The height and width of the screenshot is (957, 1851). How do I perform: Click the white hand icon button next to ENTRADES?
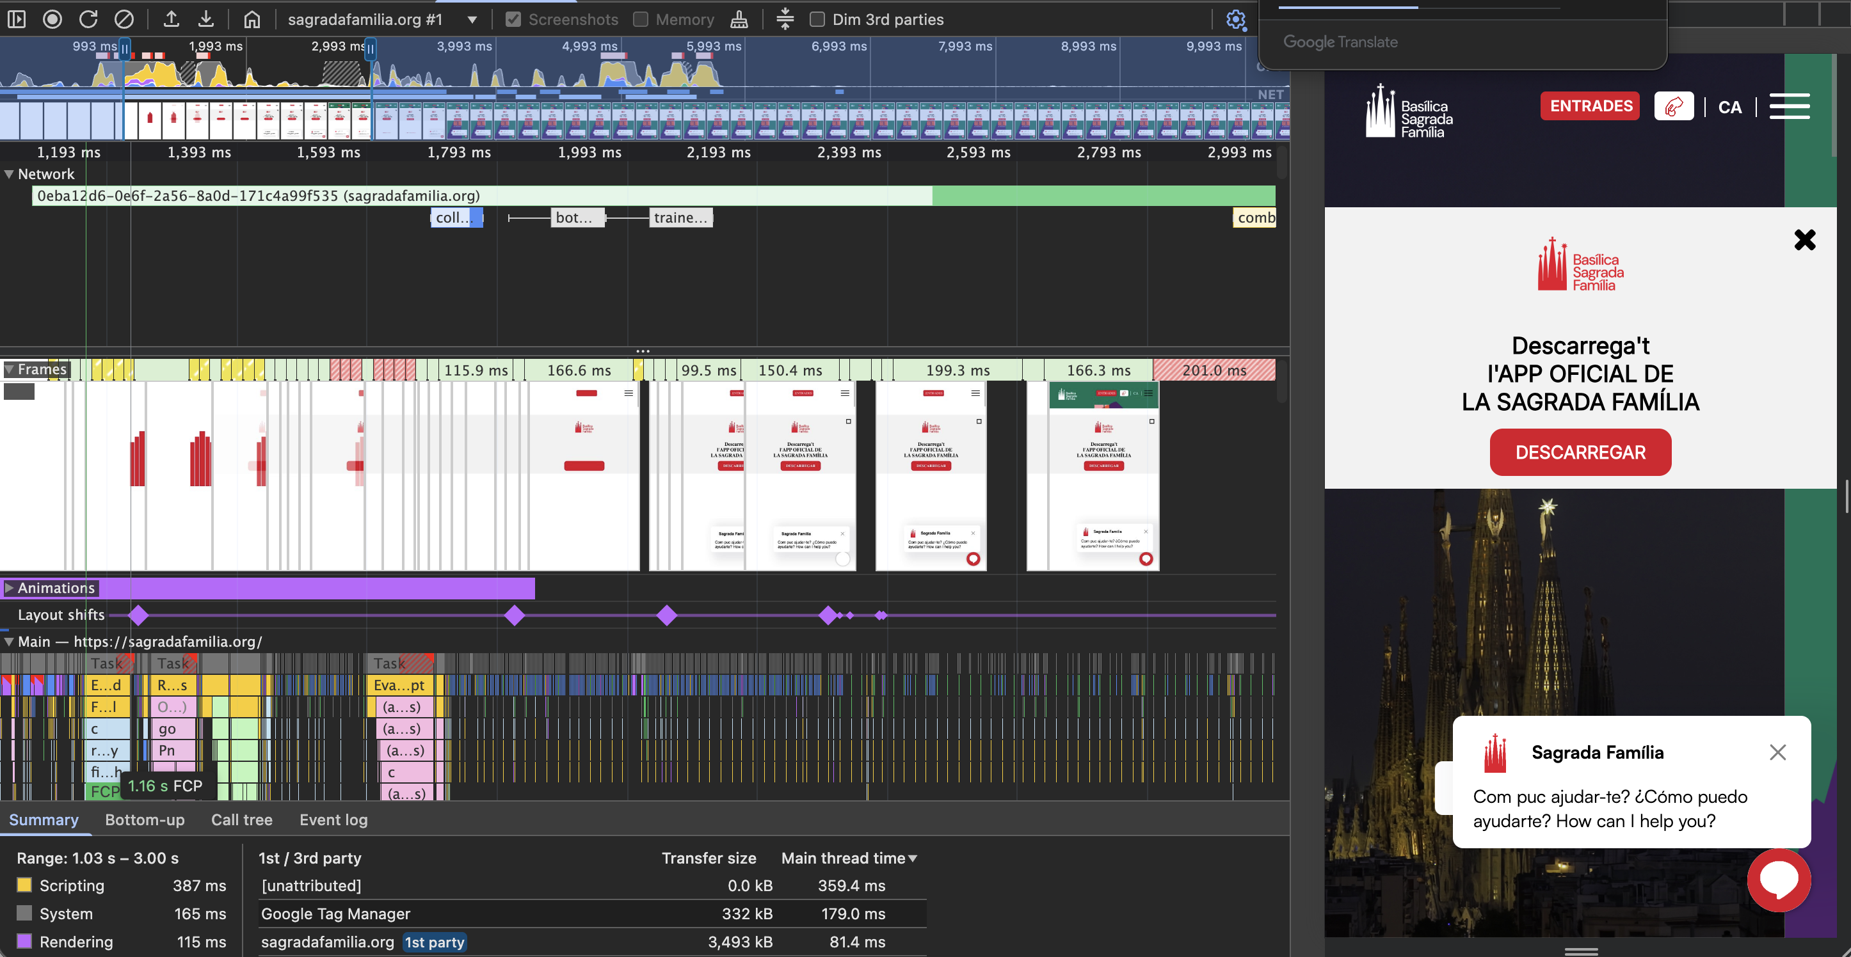[x=1674, y=106]
